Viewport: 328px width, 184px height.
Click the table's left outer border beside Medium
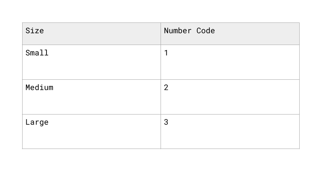click(x=23, y=97)
